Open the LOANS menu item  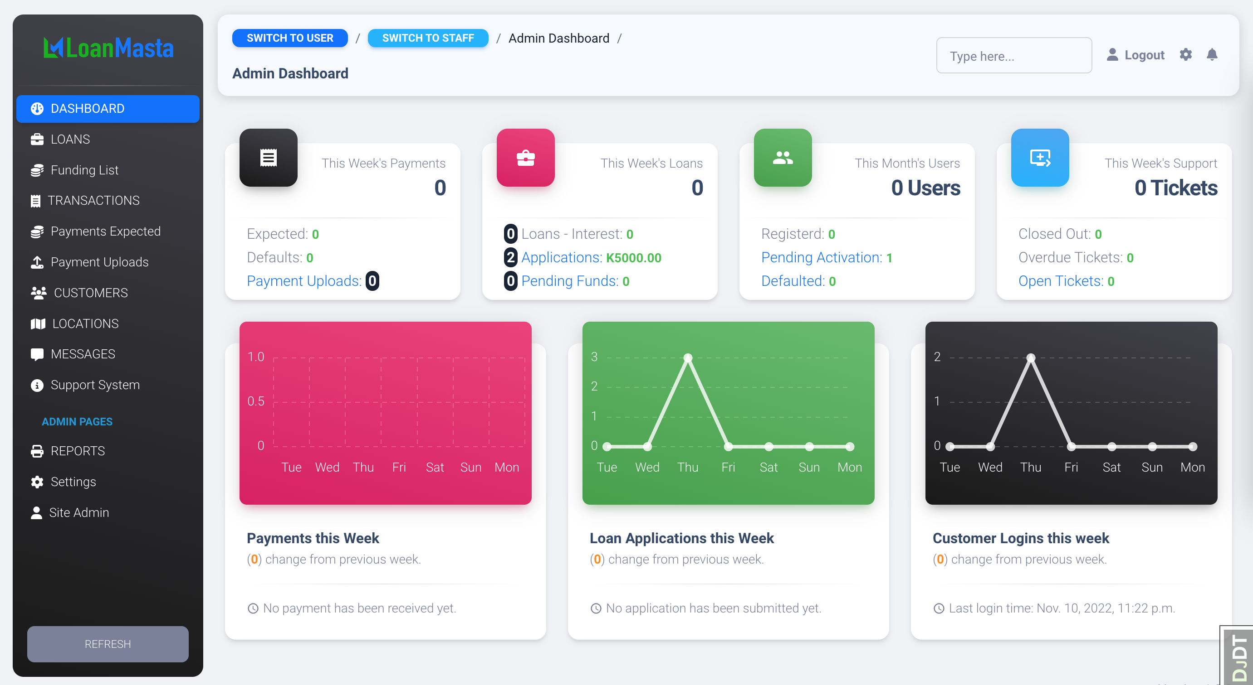point(108,140)
